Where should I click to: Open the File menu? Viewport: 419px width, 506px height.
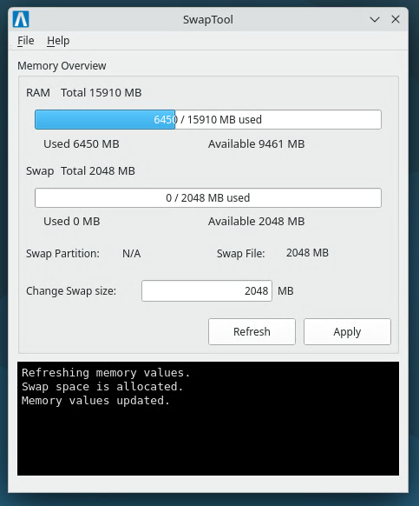(x=26, y=41)
